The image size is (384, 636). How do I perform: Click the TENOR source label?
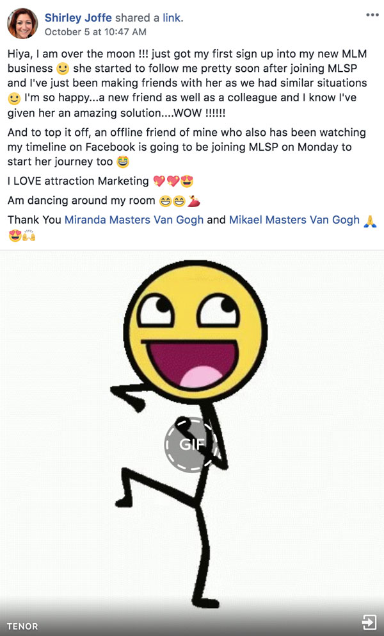[22, 626]
